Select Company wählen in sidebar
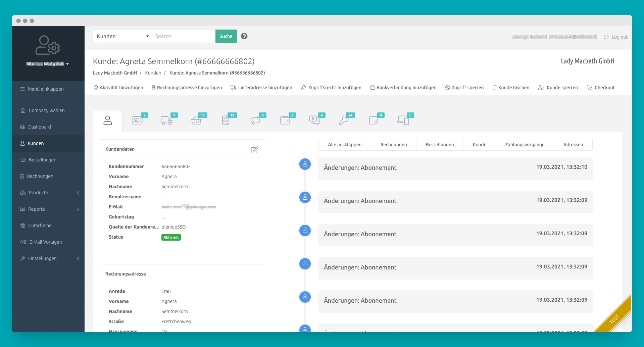The height and width of the screenshot is (347, 644). pos(43,110)
